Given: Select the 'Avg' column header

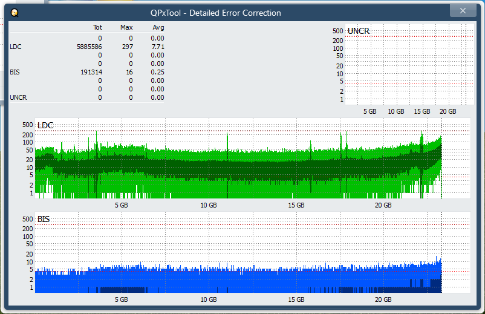Looking at the screenshot, I should tap(158, 28).
